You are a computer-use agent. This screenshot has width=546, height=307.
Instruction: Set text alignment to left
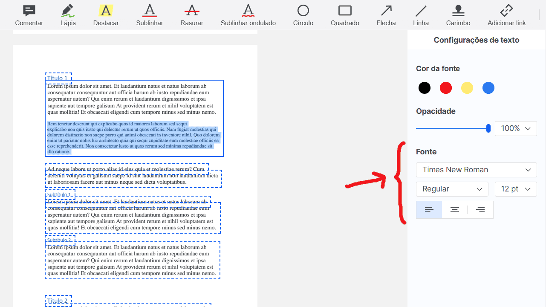(x=429, y=210)
